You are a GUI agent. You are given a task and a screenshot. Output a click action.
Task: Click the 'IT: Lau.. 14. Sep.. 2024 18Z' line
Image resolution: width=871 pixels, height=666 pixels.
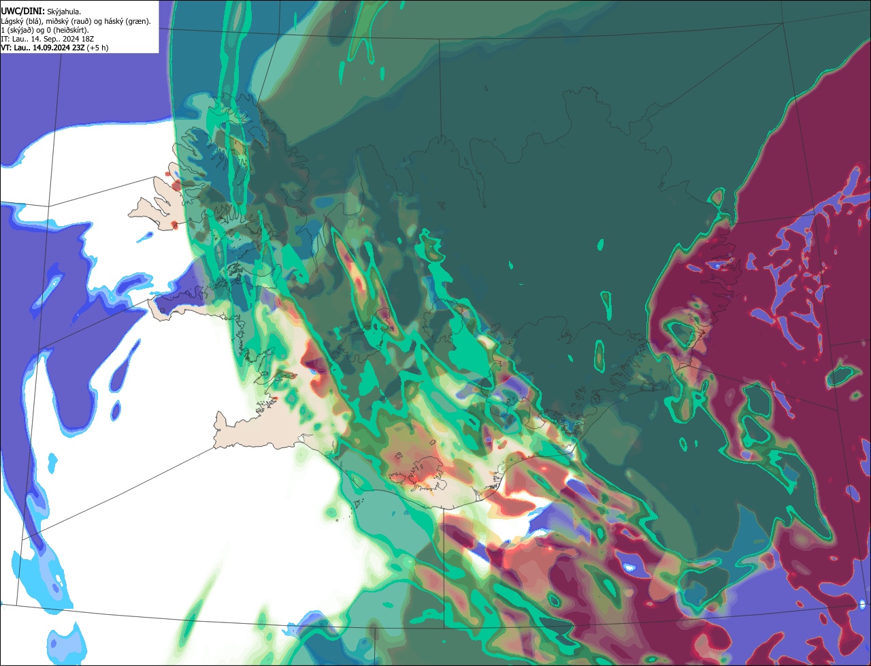47,39
